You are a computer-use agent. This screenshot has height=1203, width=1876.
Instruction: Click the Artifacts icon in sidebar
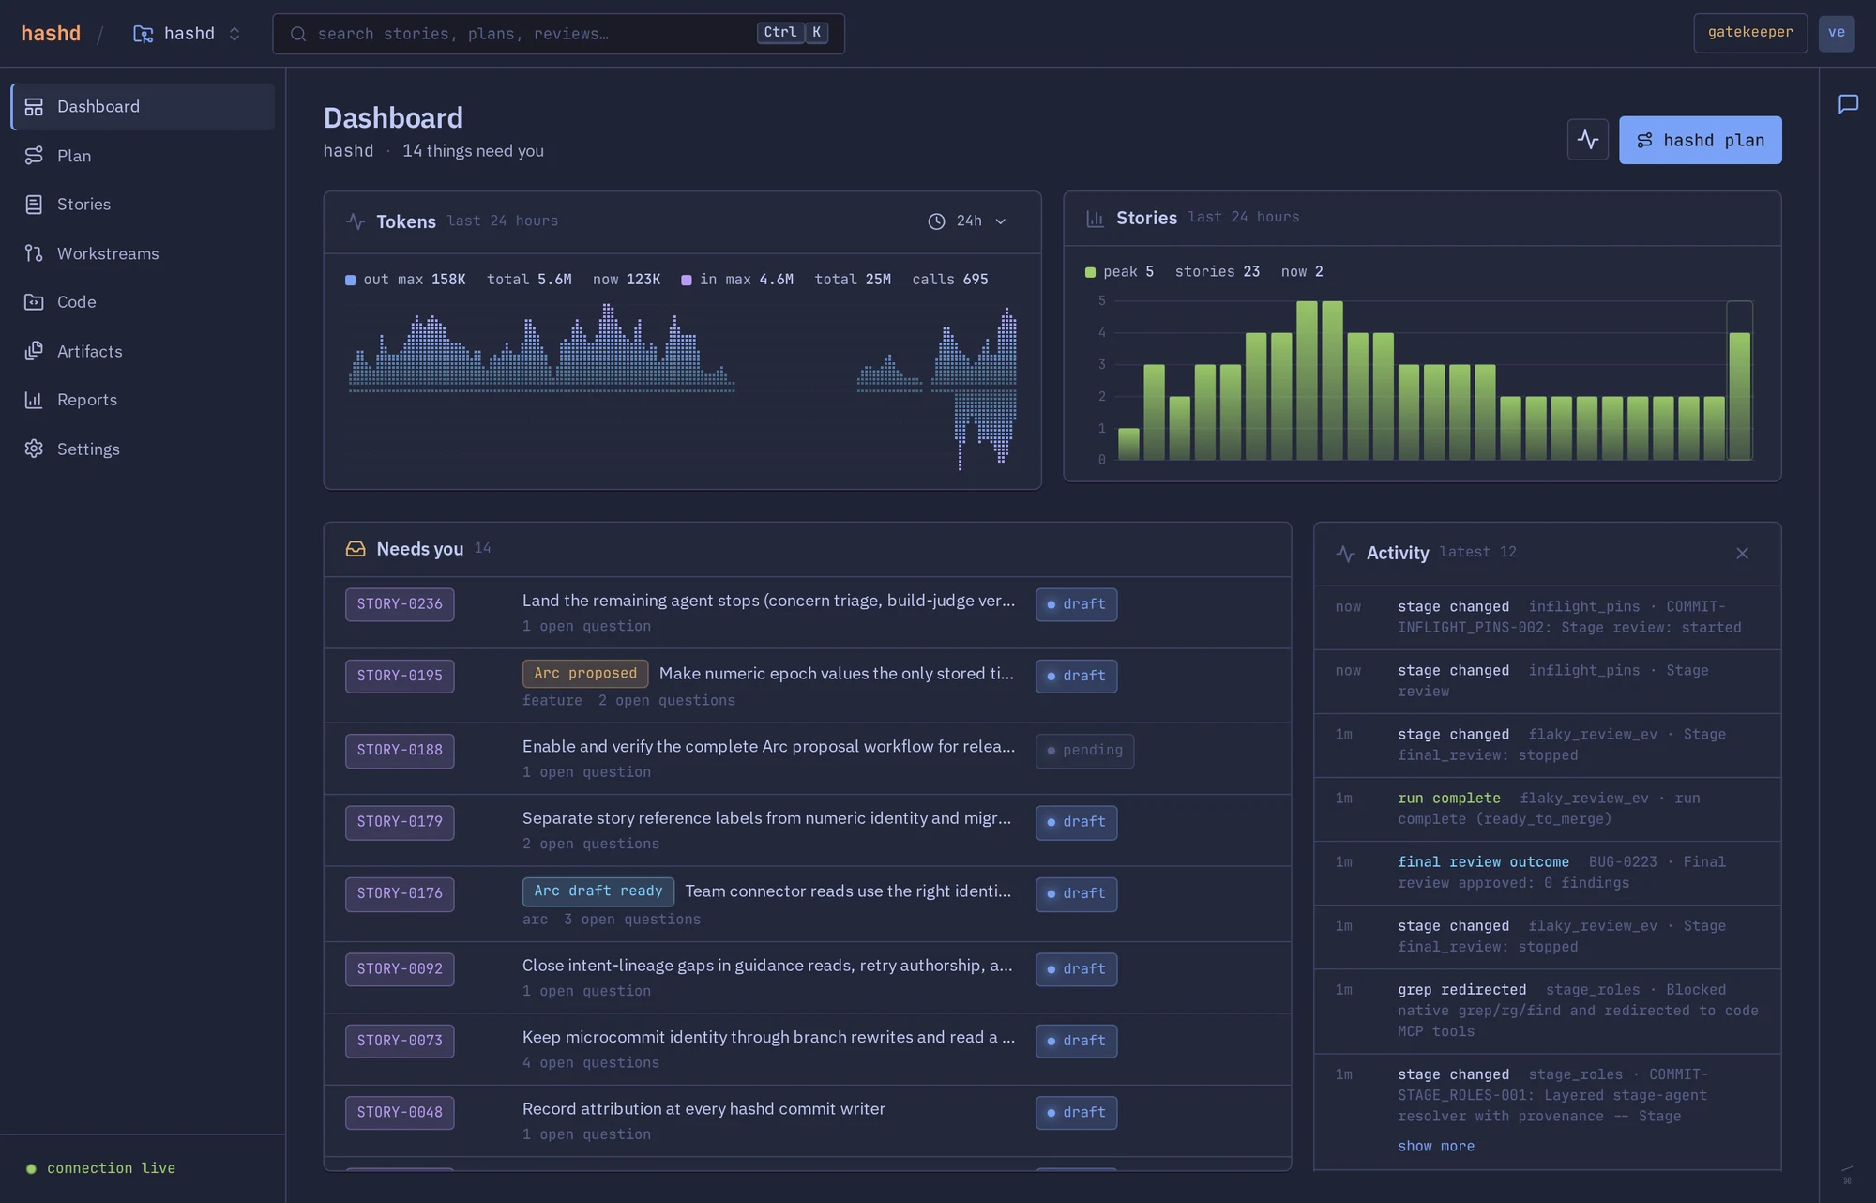[x=34, y=351]
